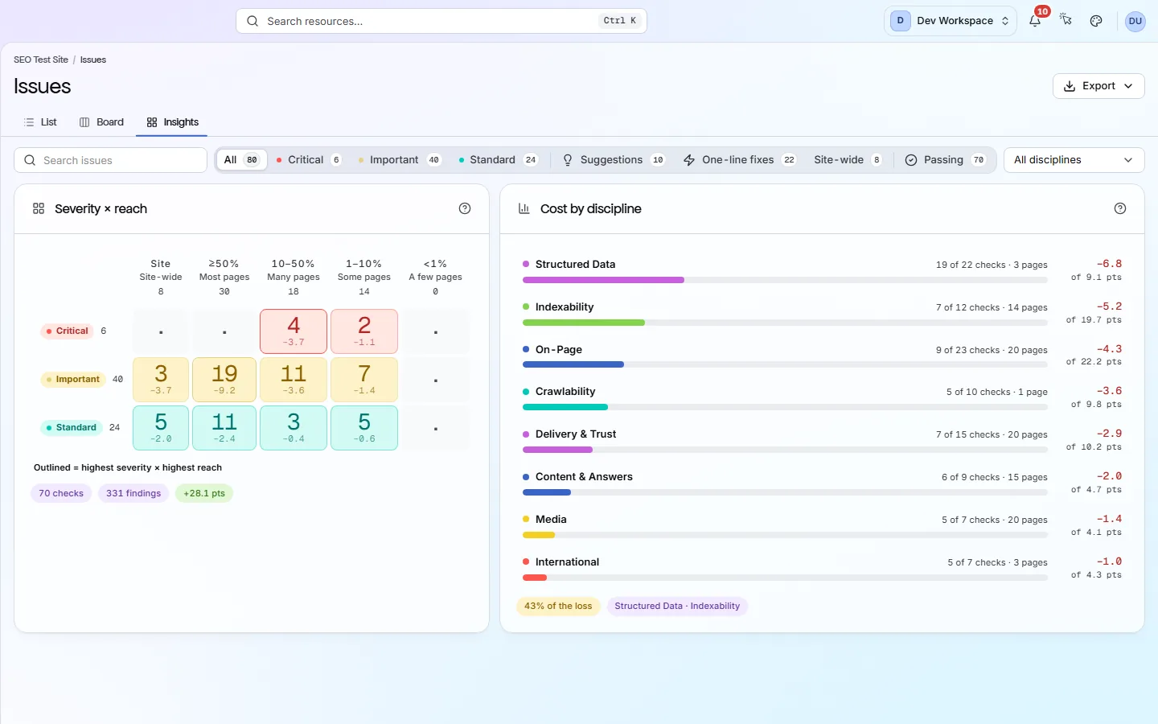Open Important 10-50% cell showing -3.6
This screenshot has height=724, width=1158.
294,380
